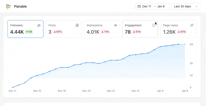Click the Page views flag icon
The height and width of the screenshot is (106, 206).
192,25
